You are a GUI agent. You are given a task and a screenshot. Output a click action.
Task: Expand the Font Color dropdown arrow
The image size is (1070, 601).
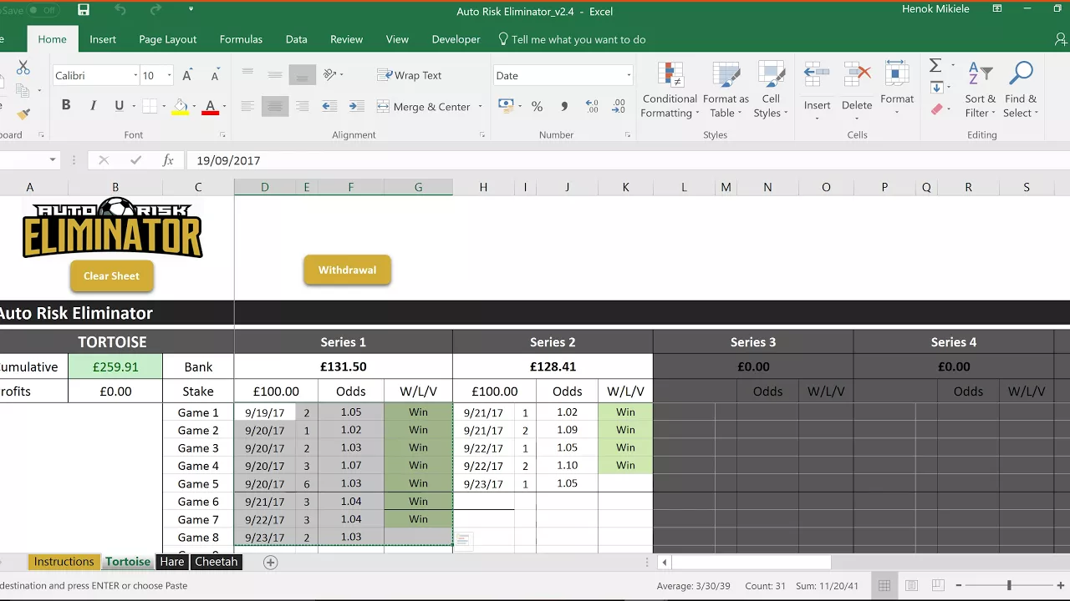[224, 106]
